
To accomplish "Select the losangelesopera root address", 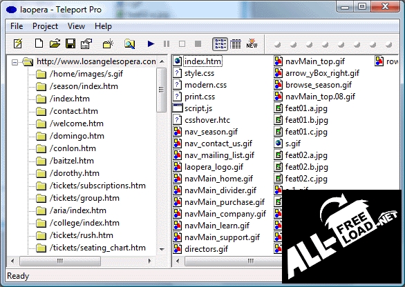I will (x=96, y=61).
